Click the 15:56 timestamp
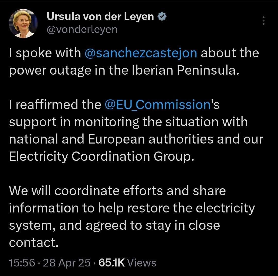Screen dimensions: 278x276 (x=22, y=263)
